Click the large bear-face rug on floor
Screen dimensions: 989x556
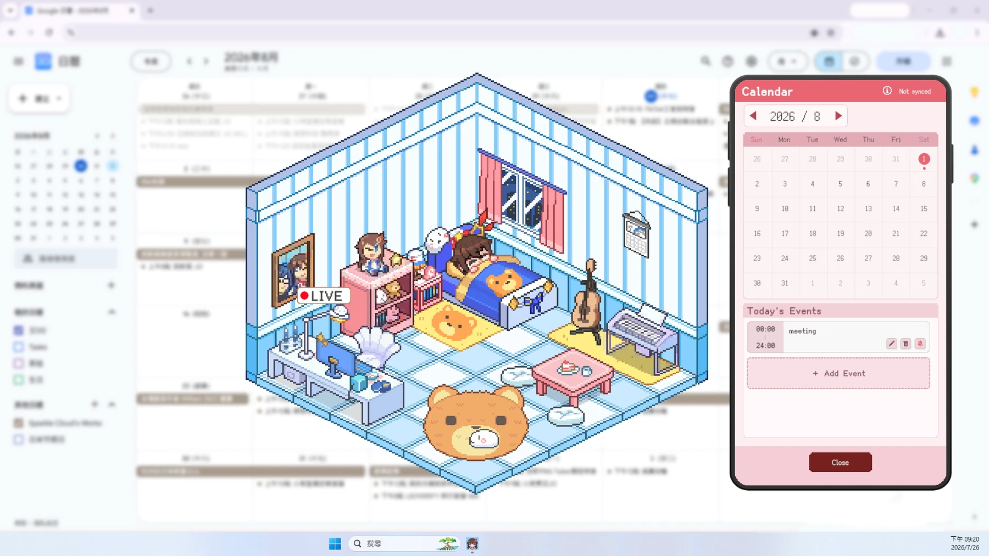tap(475, 423)
